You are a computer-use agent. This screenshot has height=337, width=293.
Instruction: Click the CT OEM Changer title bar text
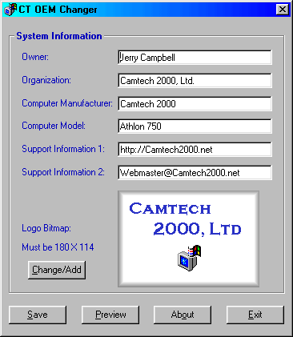point(58,10)
